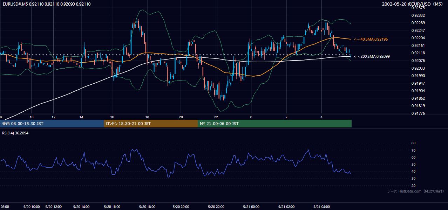
Task: Click the RSI(14) 36.2094 indicator label
Action: [x=15, y=133]
